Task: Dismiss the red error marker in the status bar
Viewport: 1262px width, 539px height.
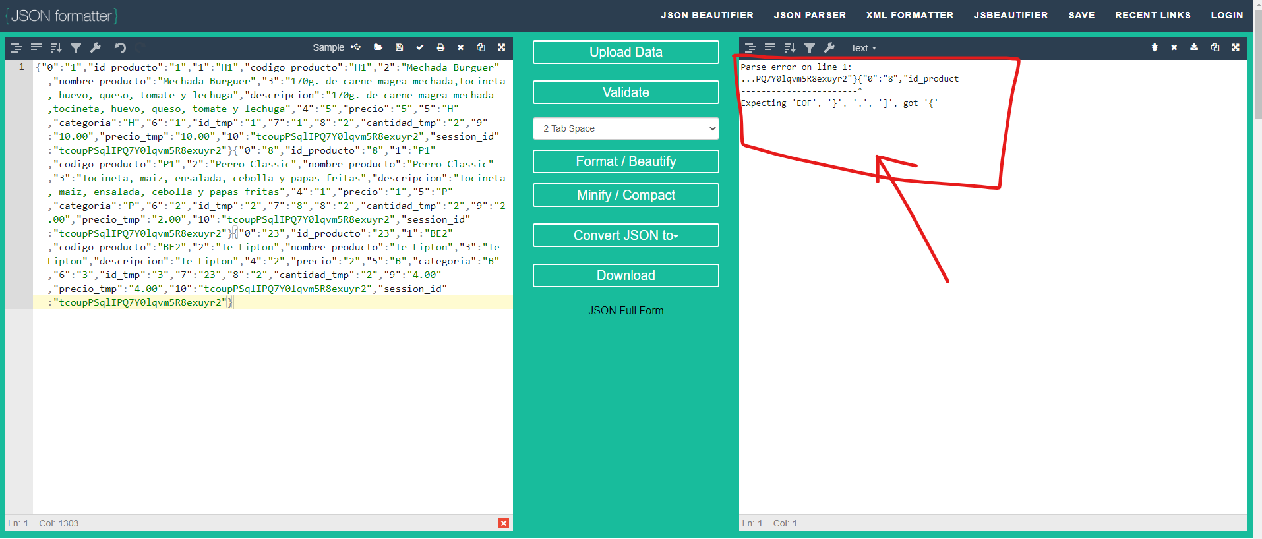Action: click(504, 523)
